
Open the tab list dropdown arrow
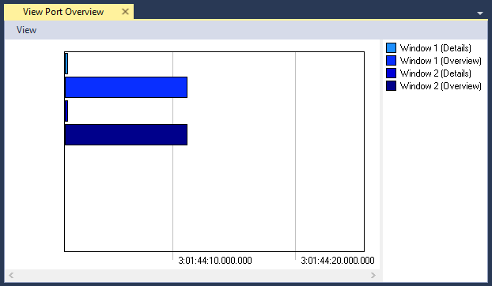click(480, 13)
